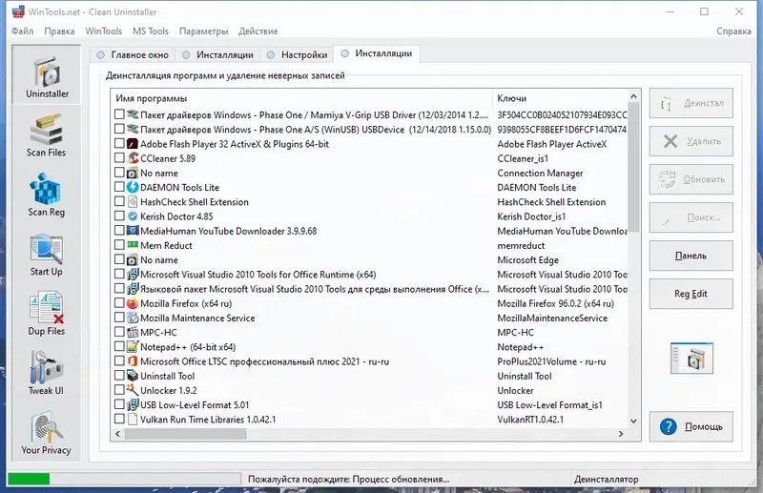Open the Действие menu
Screen dimensions: 763x493
tap(258, 31)
